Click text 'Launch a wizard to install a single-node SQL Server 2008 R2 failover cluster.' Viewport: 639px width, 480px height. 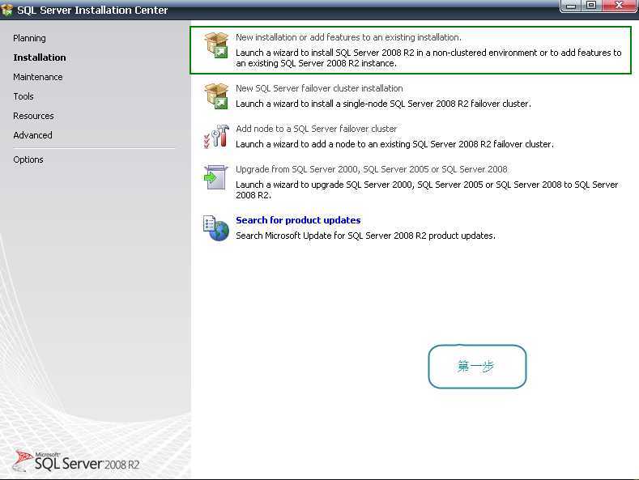pyautogui.click(x=383, y=104)
